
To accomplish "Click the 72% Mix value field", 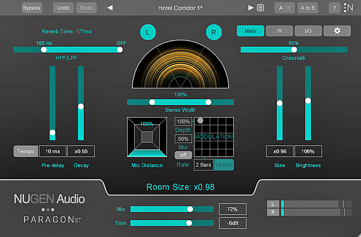I will coord(232,209).
